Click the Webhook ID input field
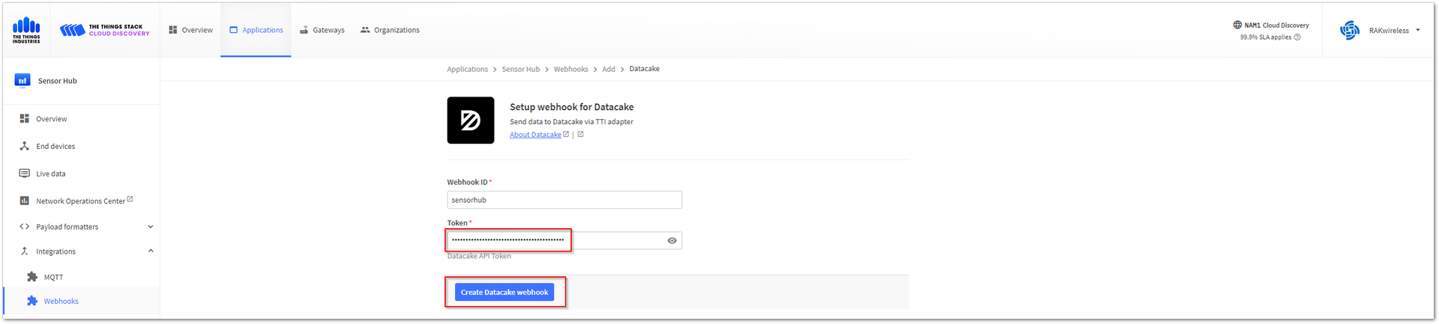This screenshot has height=324, width=1439. pos(564,200)
